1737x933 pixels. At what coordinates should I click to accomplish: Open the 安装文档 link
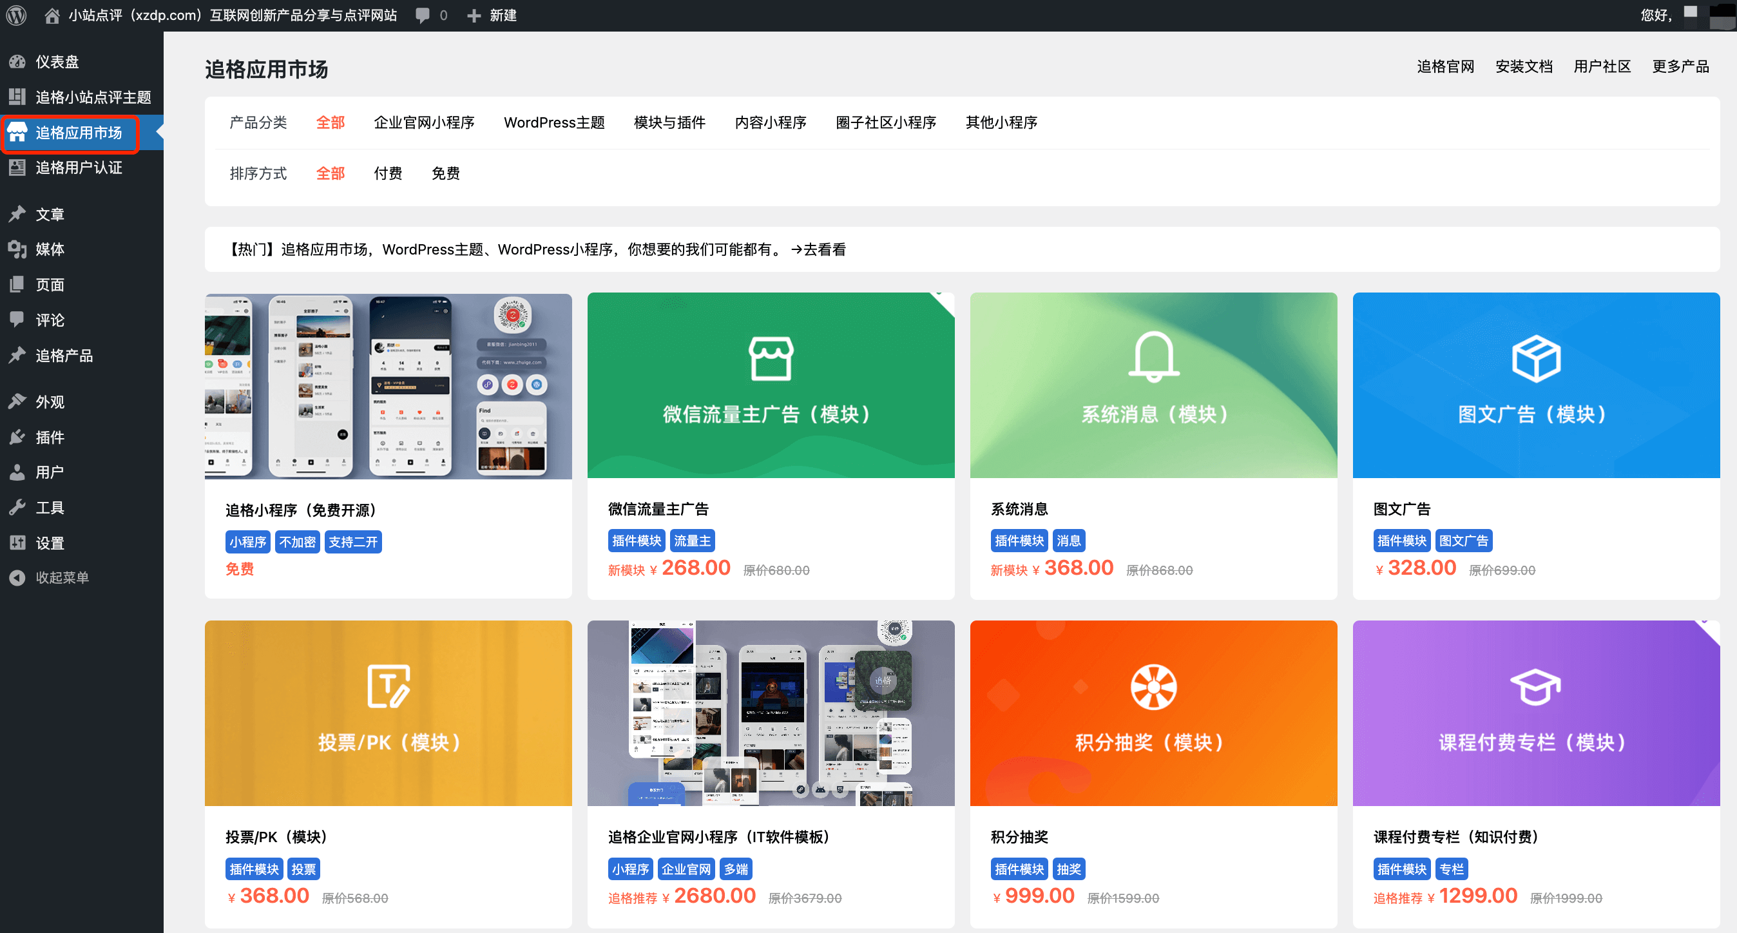pos(1524,66)
